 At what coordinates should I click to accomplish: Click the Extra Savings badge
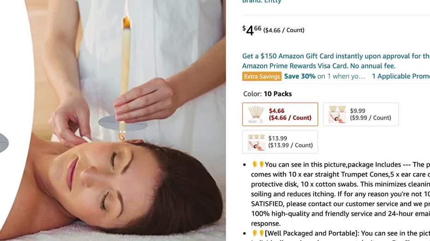(x=262, y=76)
